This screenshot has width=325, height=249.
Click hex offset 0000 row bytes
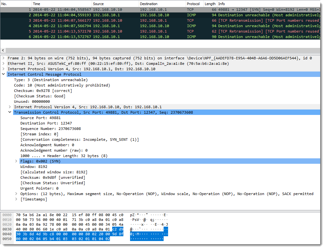69,215
